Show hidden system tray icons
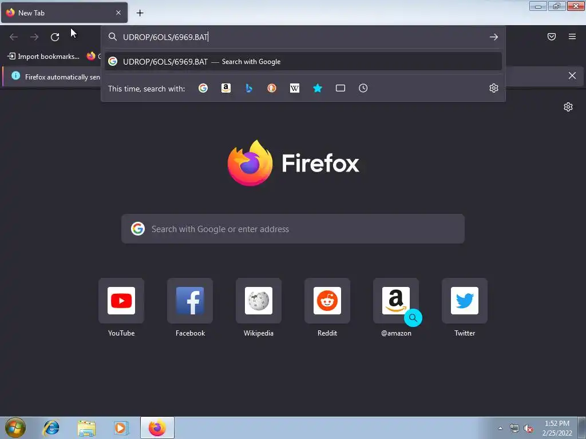Image resolution: width=586 pixels, height=439 pixels. tap(500, 428)
